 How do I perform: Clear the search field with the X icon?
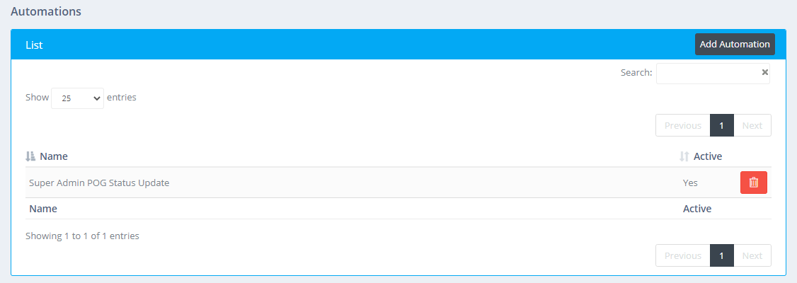(764, 73)
